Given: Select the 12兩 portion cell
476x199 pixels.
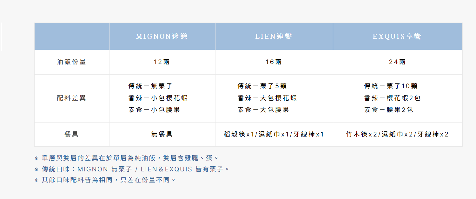Looking at the screenshot, I should 162,62.
